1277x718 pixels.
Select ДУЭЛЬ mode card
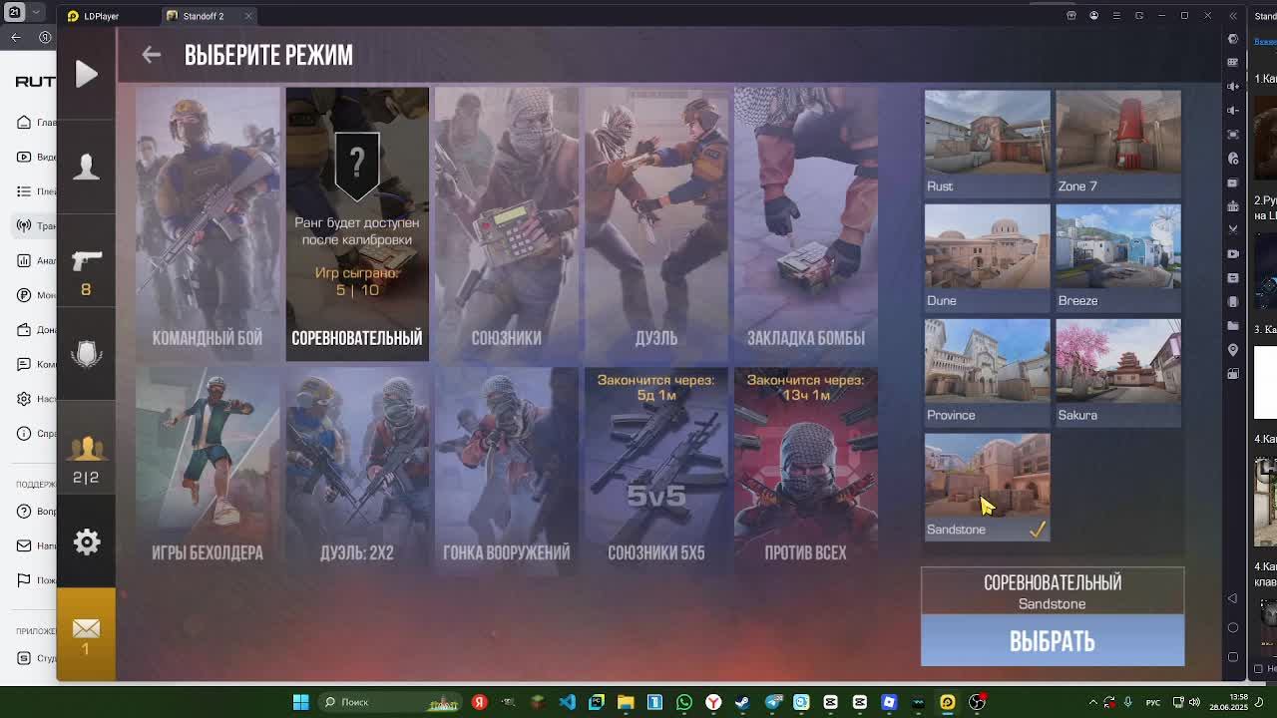[656, 224]
